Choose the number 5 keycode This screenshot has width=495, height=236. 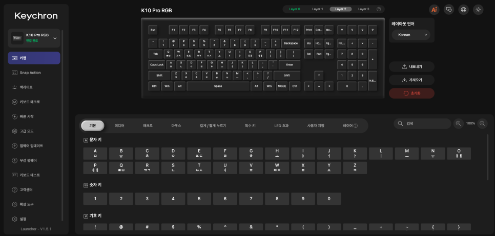(x=199, y=199)
